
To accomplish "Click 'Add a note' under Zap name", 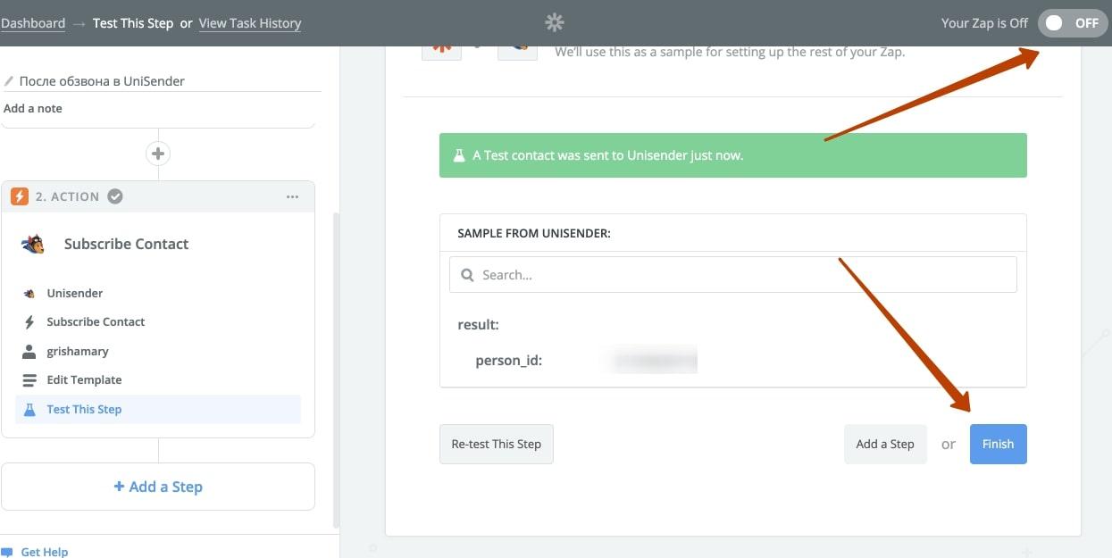I will tap(33, 108).
